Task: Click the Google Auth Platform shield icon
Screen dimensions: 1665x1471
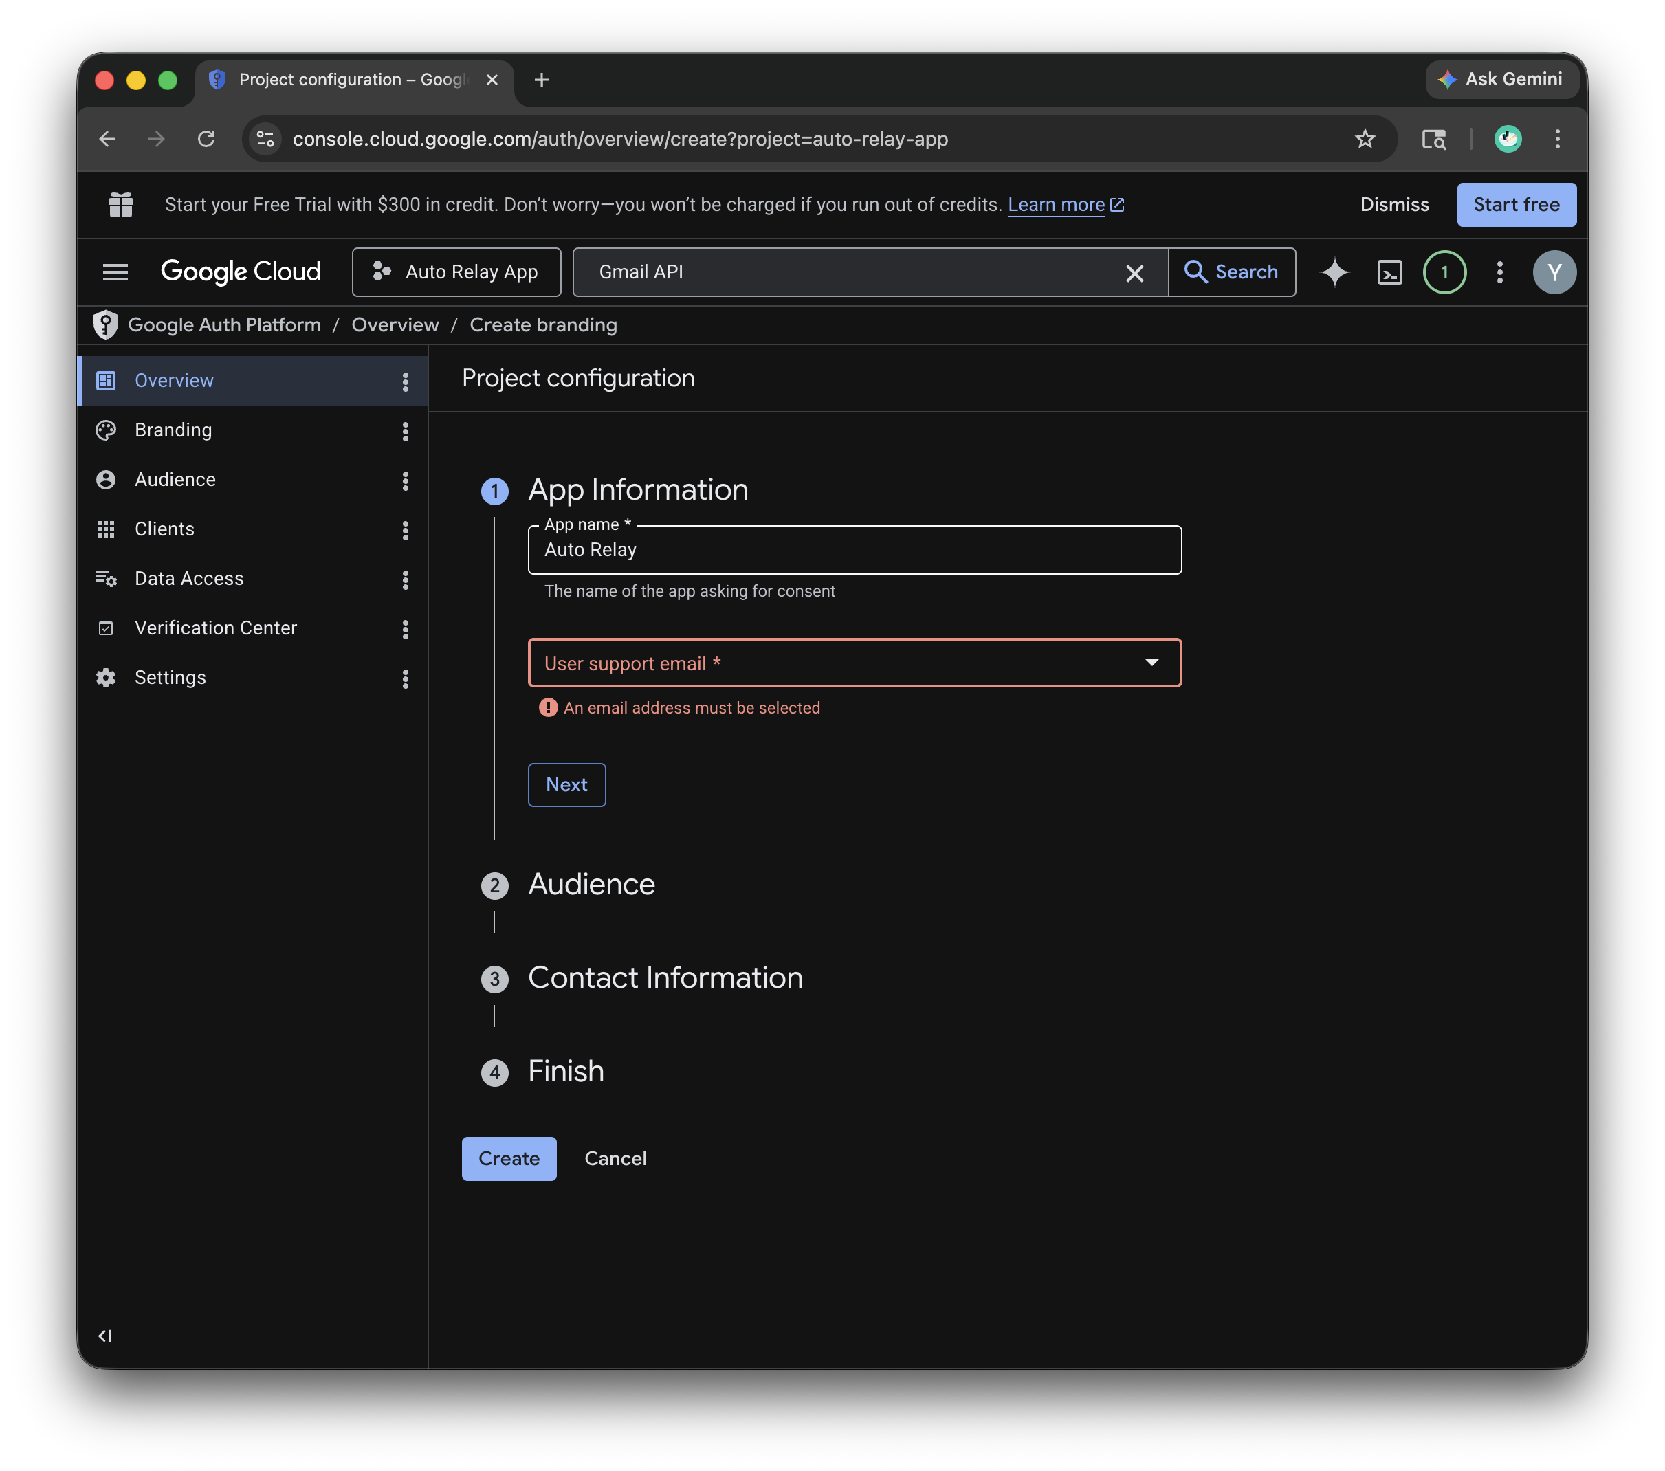Action: pos(104,324)
